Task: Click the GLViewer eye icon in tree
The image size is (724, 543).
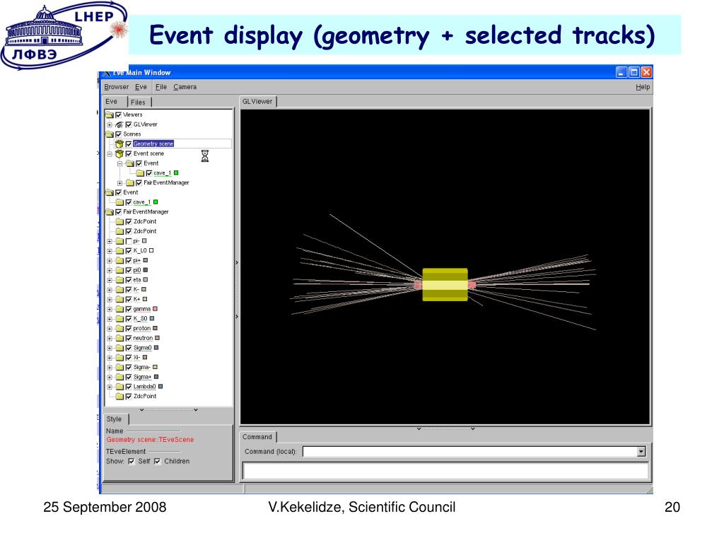Action: 119,124
